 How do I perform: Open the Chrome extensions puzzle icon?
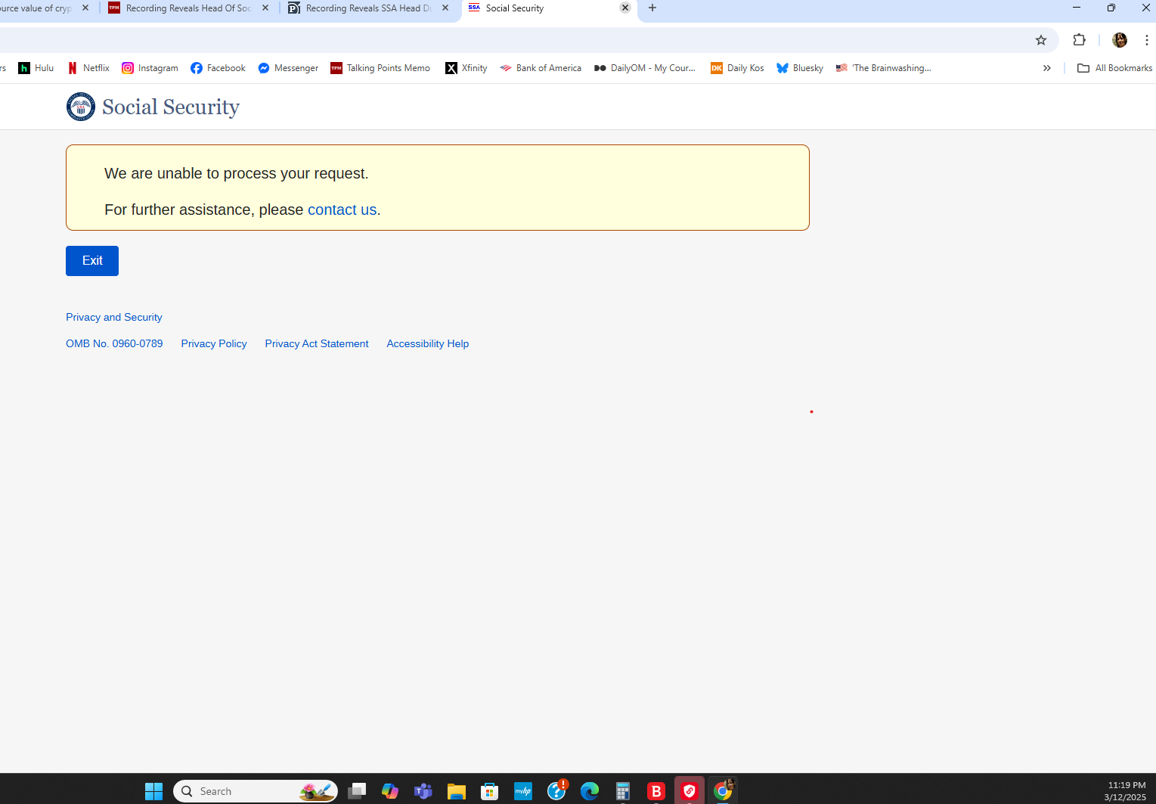[1079, 40]
